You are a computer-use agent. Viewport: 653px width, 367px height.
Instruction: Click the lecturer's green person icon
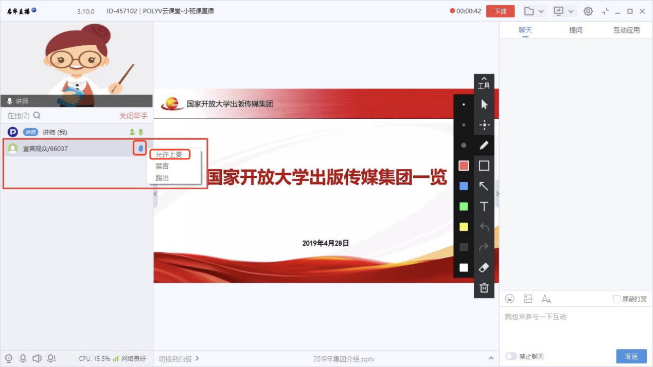click(132, 132)
